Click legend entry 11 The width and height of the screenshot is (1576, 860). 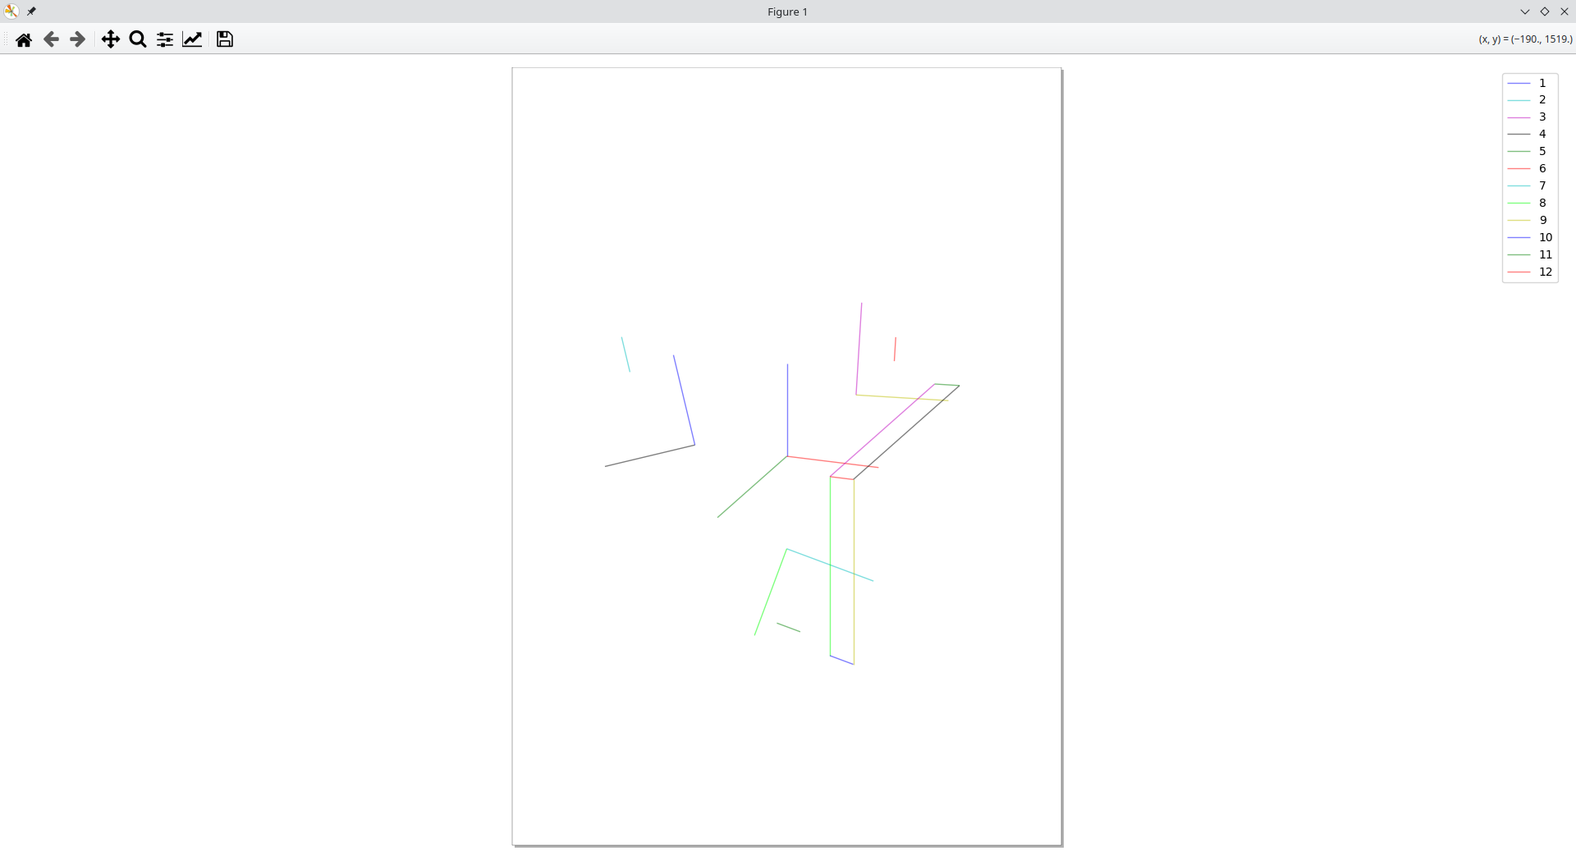tap(1530, 254)
